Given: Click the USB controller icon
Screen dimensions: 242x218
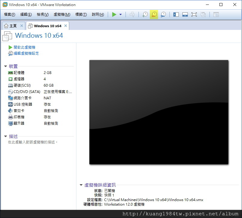Looking at the screenshot, I should click(x=10, y=104).
